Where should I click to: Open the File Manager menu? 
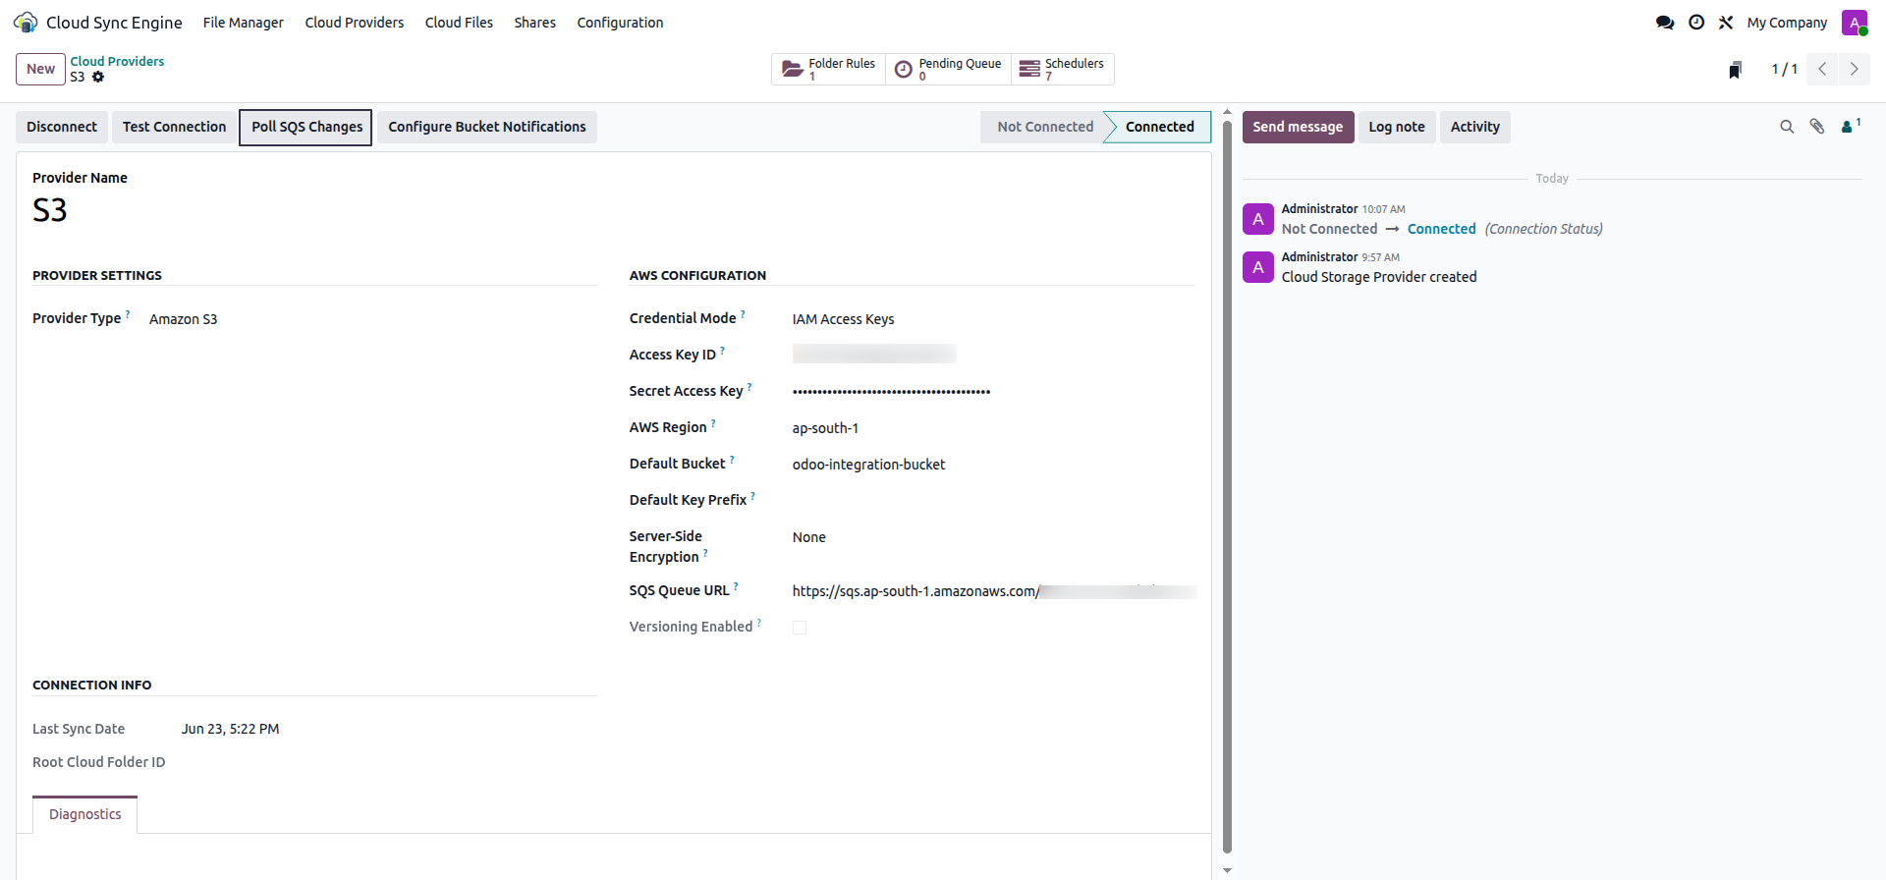coord(244,23)
